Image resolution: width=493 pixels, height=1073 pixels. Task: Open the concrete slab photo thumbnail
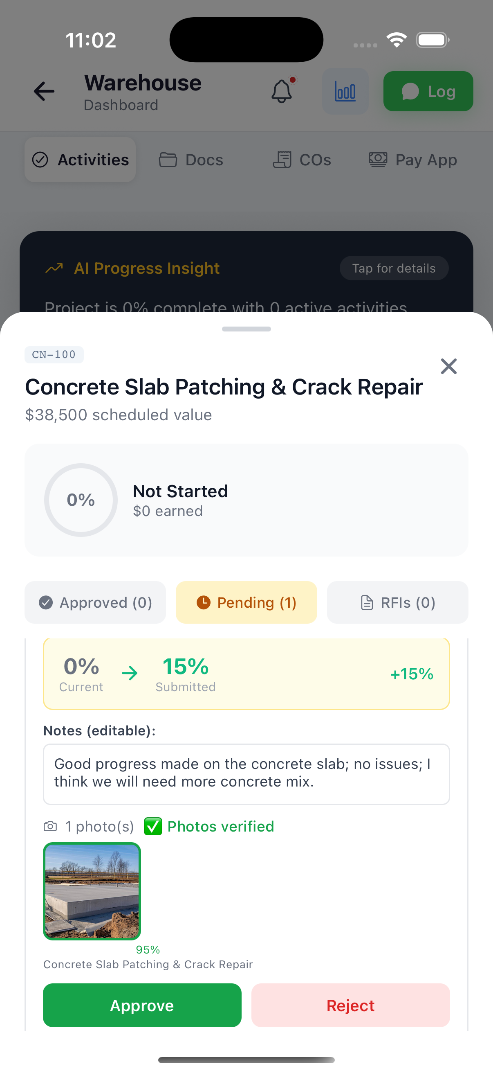click(92, 891)
